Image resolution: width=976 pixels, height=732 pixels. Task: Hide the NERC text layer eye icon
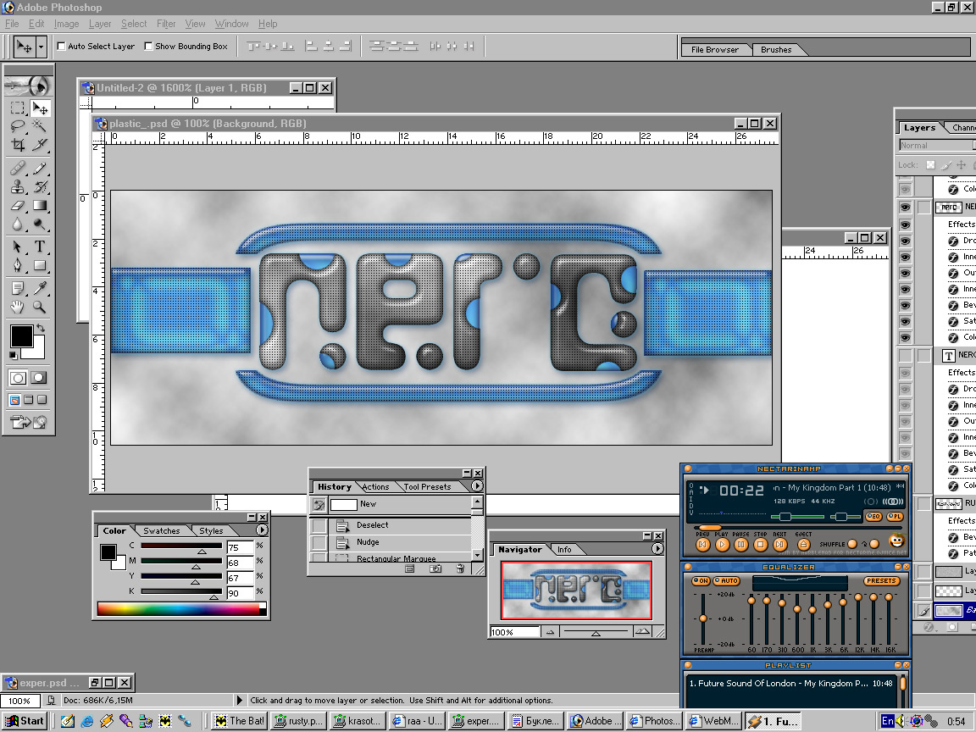(x=905, y=208)
